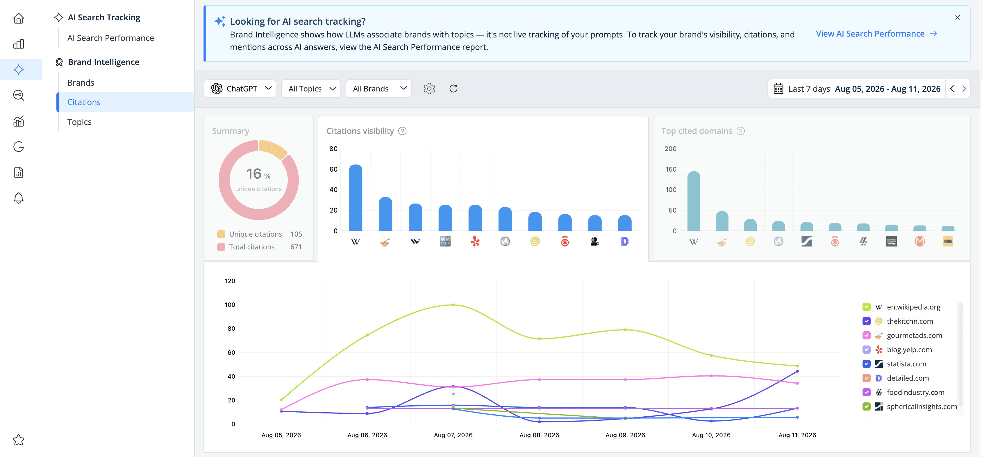Open the Brands menu item
The image size is (982, 457).
[81, 83]
